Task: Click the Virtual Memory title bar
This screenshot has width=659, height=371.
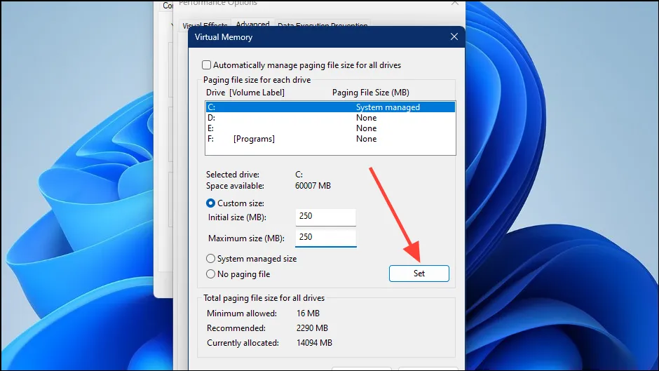Action: click(x=315, y=37)
